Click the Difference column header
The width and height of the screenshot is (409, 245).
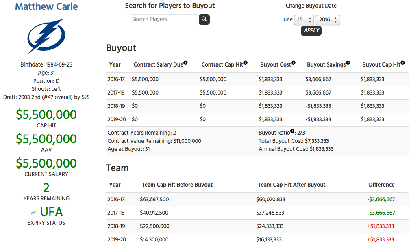coord(382,185)
